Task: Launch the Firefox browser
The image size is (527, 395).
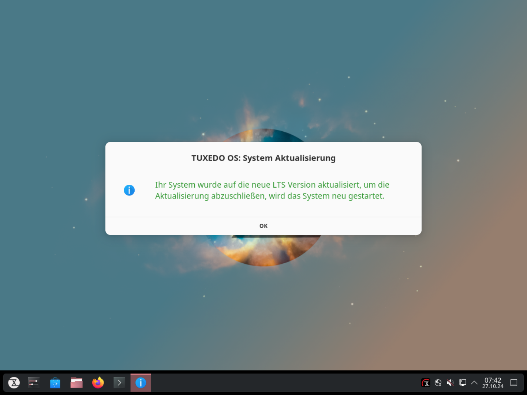Action: tap(98, 383)
